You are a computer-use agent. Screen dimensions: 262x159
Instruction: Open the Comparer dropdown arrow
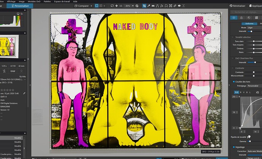(x=91, y=6)
